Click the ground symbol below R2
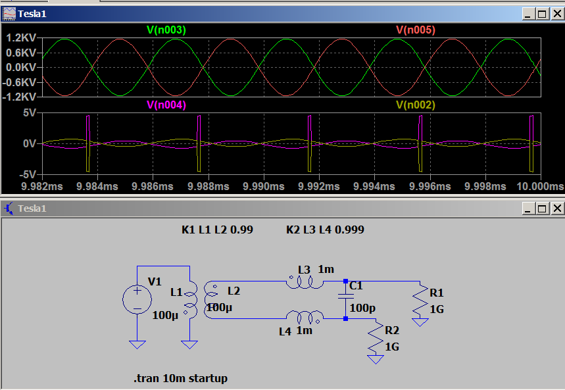 [x=375, y=359]
